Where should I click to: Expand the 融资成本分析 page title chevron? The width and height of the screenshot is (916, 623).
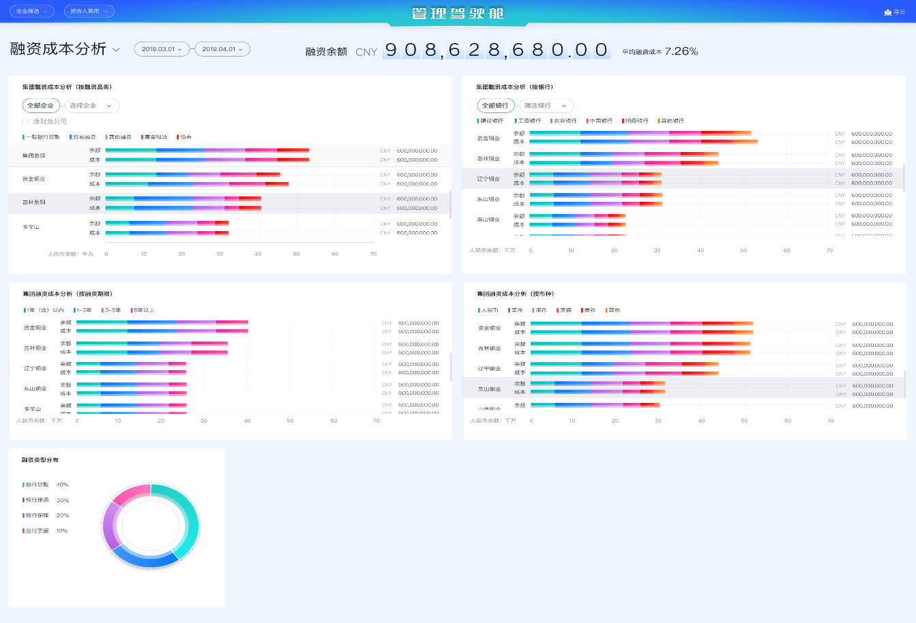[116, 50]
